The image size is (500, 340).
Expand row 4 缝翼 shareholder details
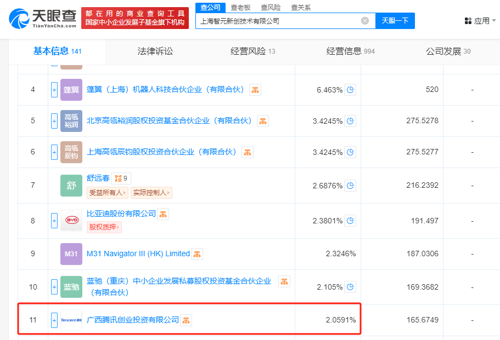point(54,90)
